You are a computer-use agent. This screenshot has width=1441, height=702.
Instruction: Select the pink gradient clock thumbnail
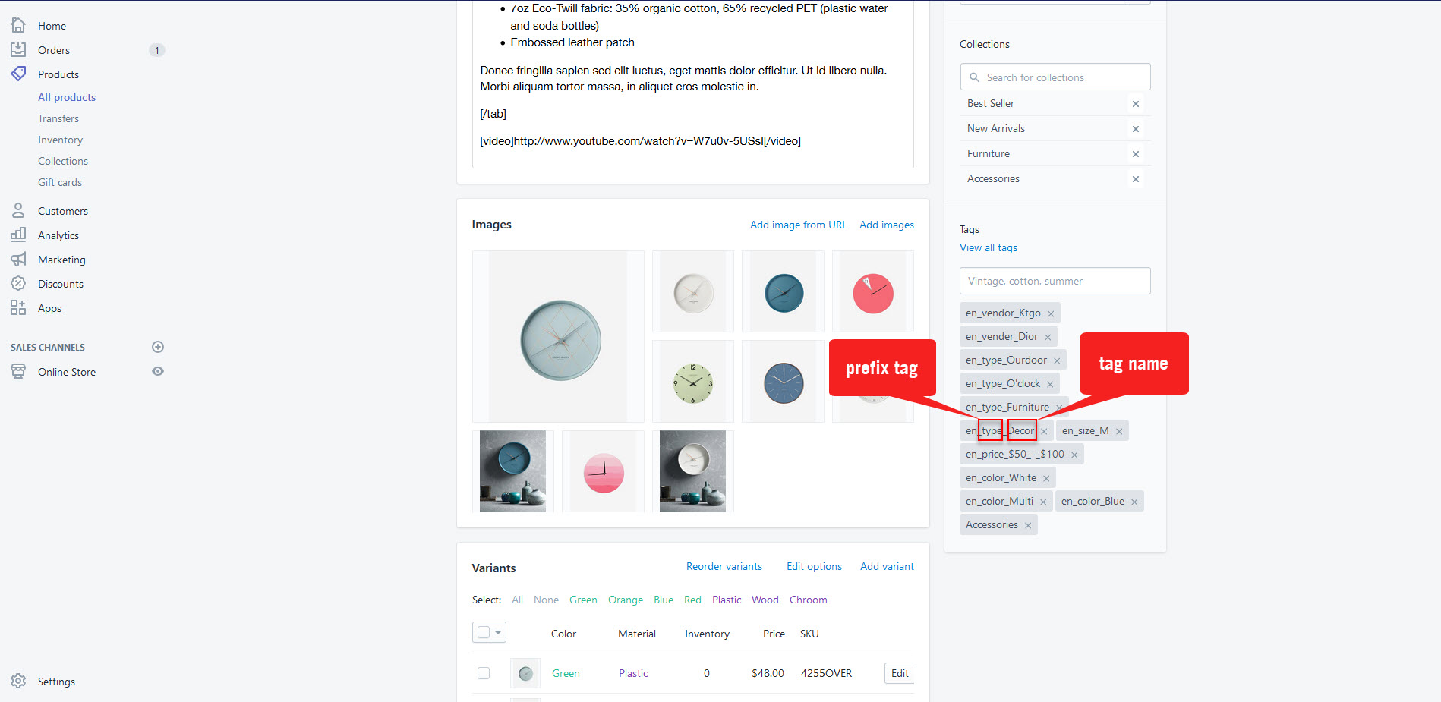[x=604, y=471]
